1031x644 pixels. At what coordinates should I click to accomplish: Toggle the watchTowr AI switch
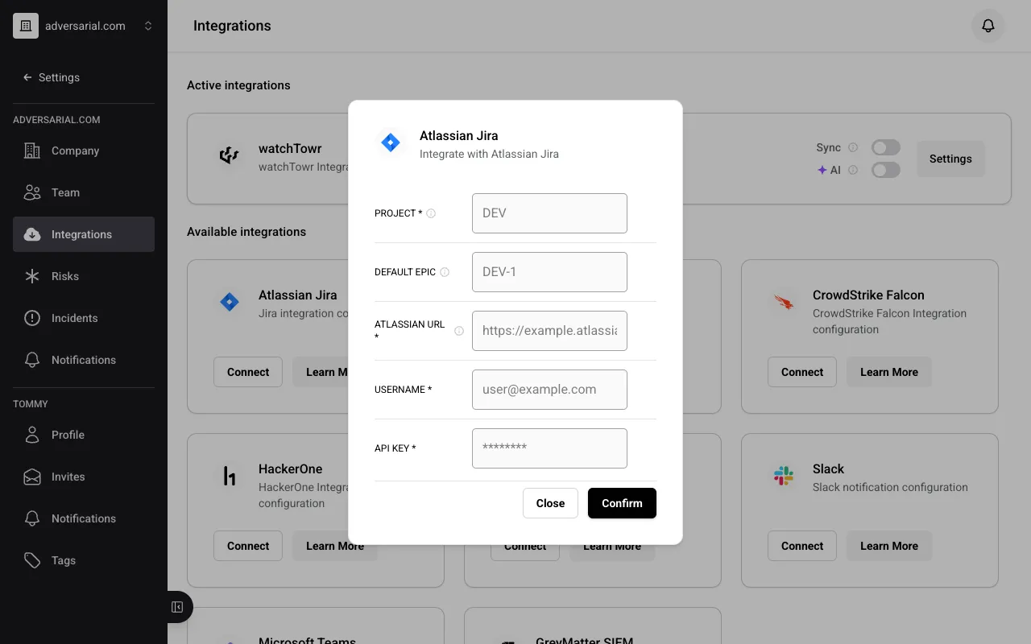[886, 170]
